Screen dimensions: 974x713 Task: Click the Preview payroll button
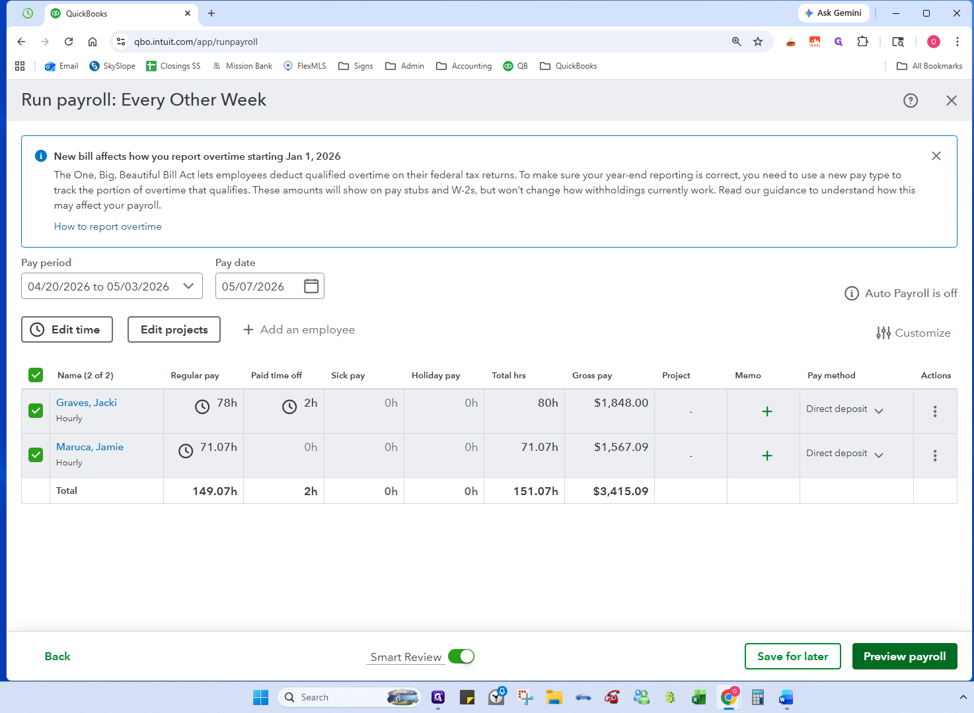click(x=905, y=656)
